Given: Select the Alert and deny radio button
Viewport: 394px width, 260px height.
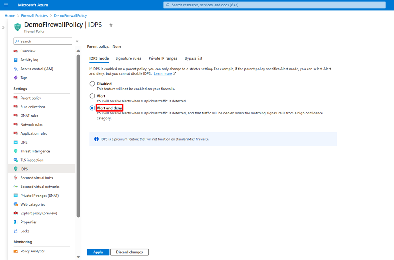Looking at the screenshot, I should tap(92, 108).
